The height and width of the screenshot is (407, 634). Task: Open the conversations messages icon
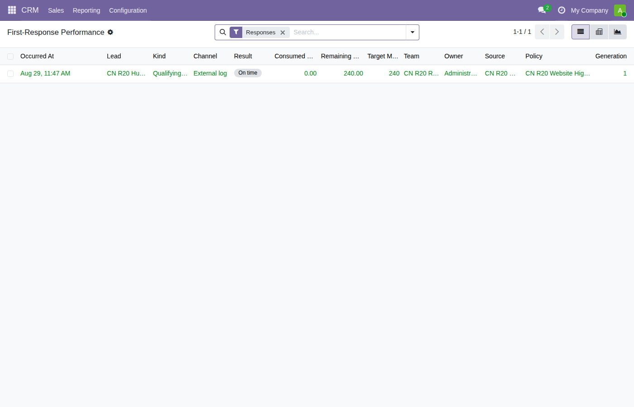click(x=542, y=10)
